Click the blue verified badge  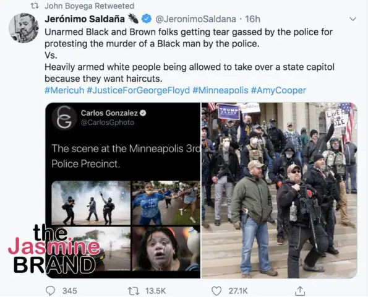147,19
